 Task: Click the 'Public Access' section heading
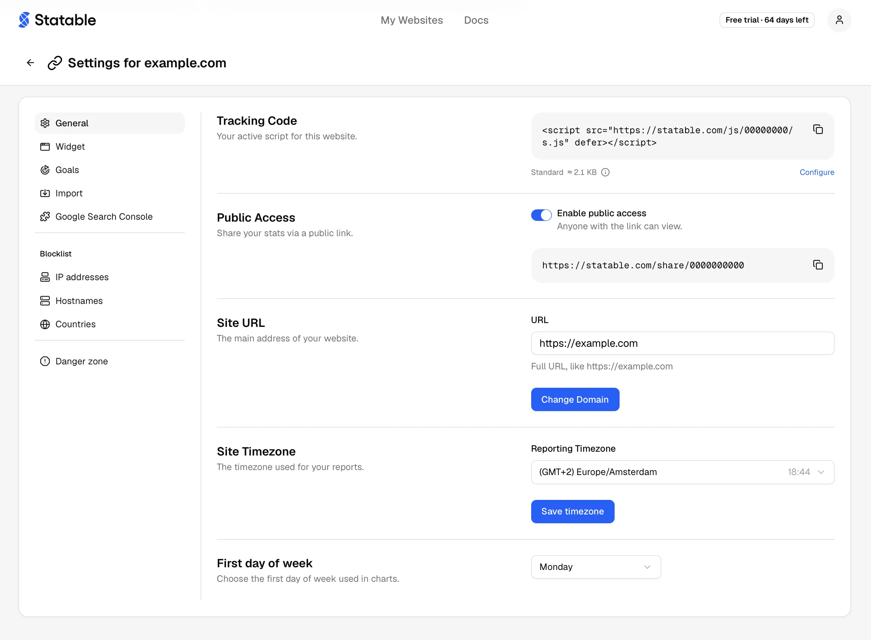point(256,218)
